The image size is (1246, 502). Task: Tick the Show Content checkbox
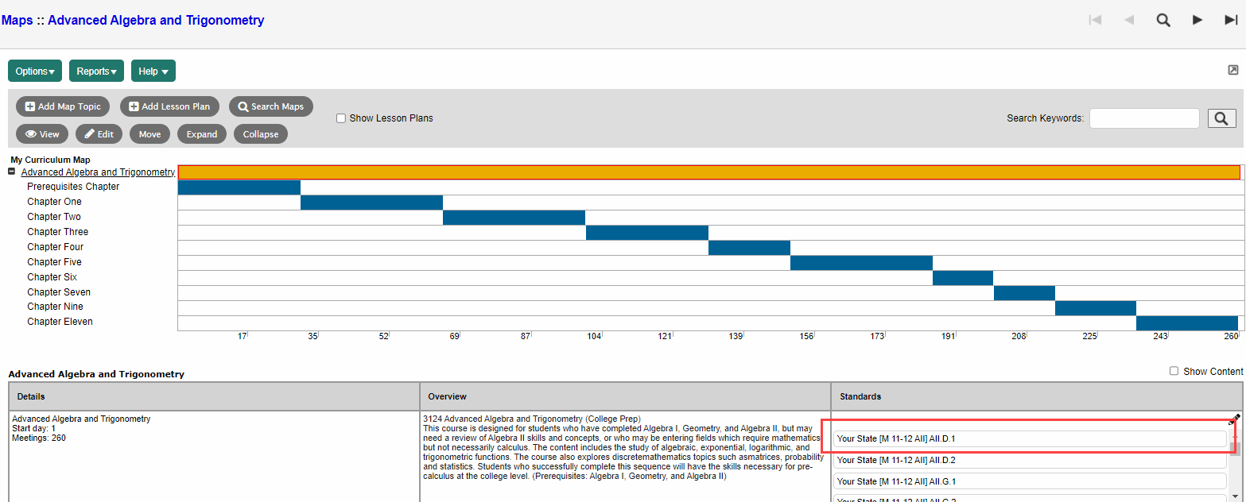tap(1174, 371)
